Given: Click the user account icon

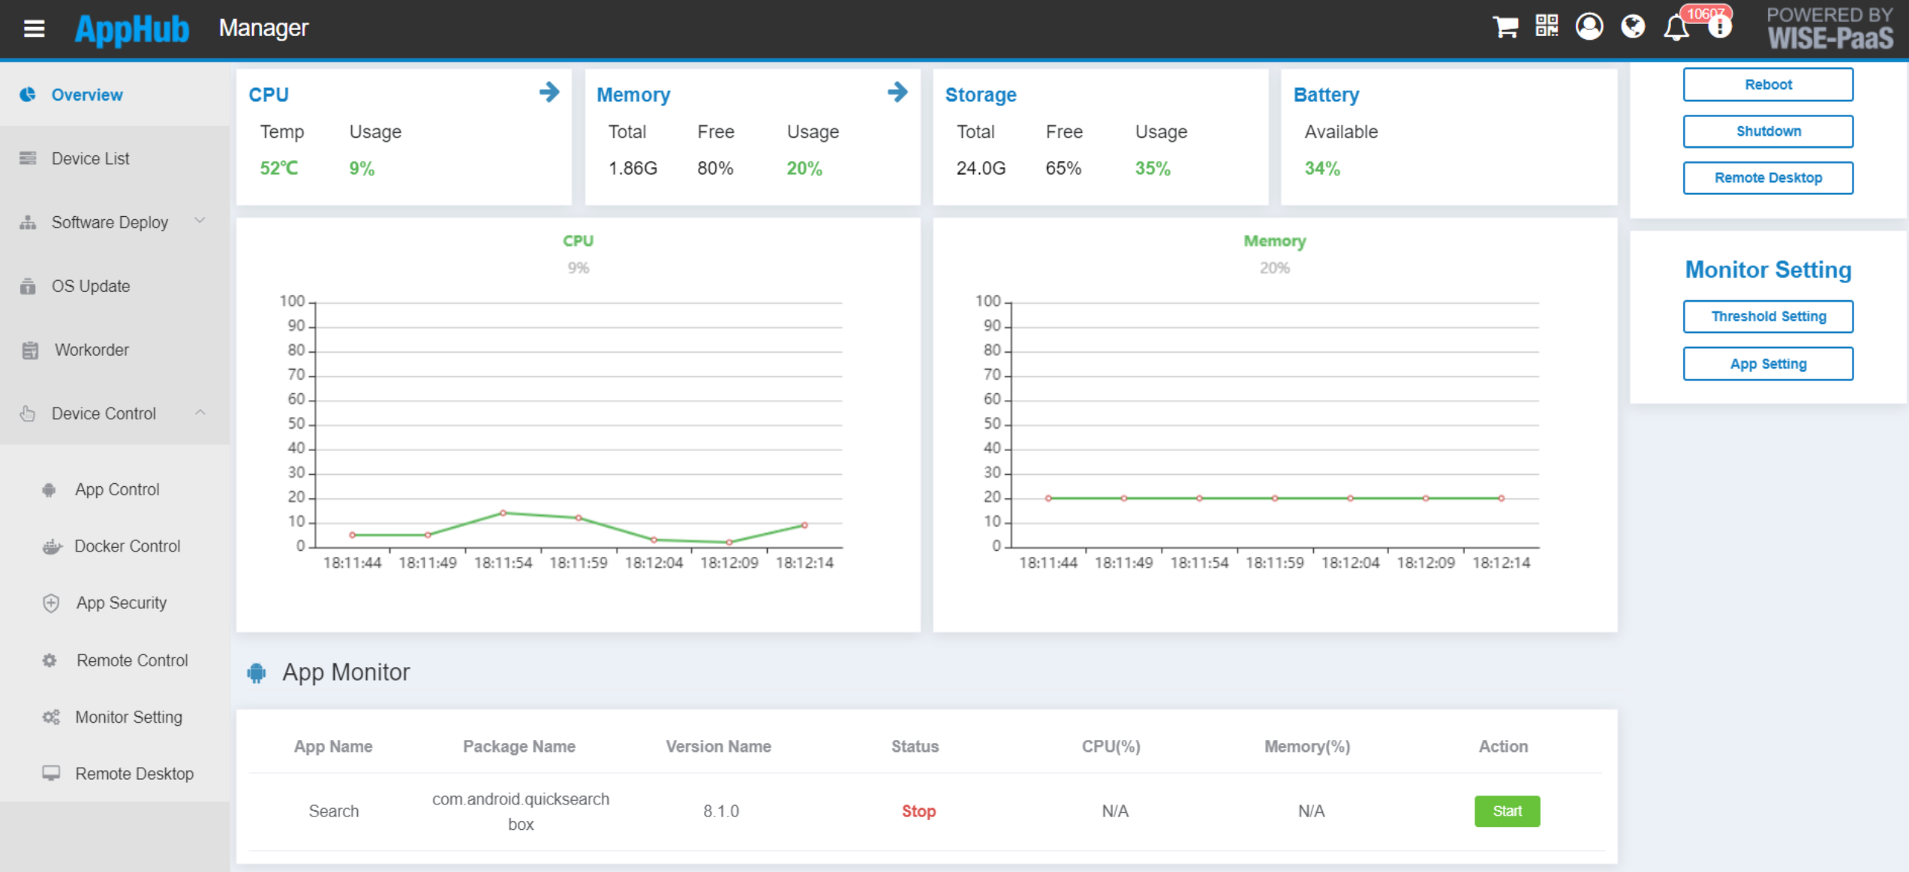Looking at the screenshot, I should click(x=1589, y=26).
